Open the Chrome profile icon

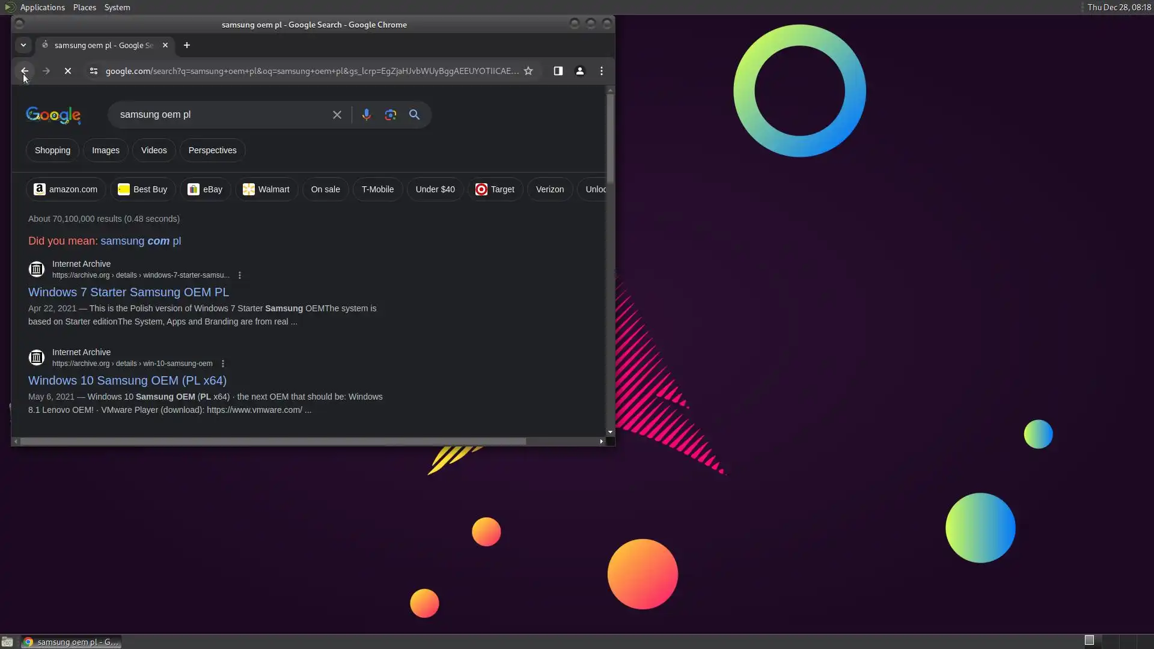pos(579,71)
